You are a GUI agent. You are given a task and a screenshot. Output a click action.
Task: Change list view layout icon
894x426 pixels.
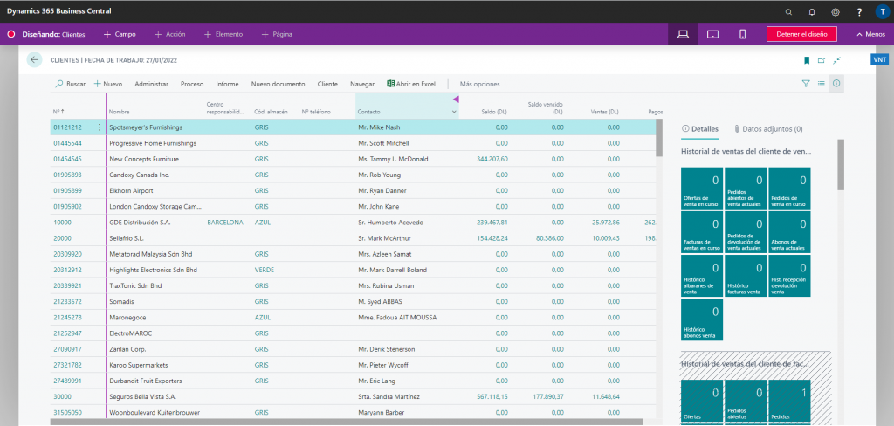point(821,83)
